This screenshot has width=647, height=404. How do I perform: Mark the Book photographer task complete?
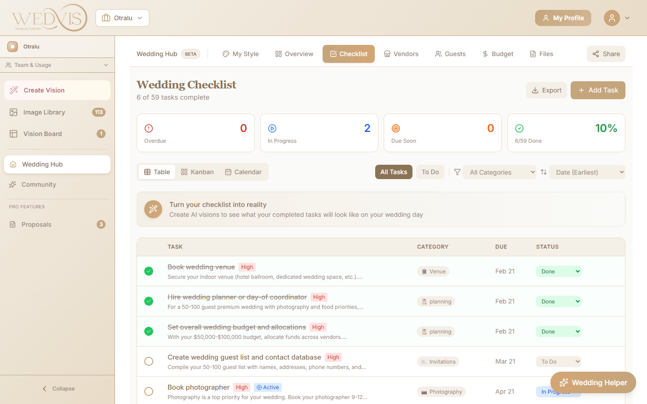[x=149, y=391]
